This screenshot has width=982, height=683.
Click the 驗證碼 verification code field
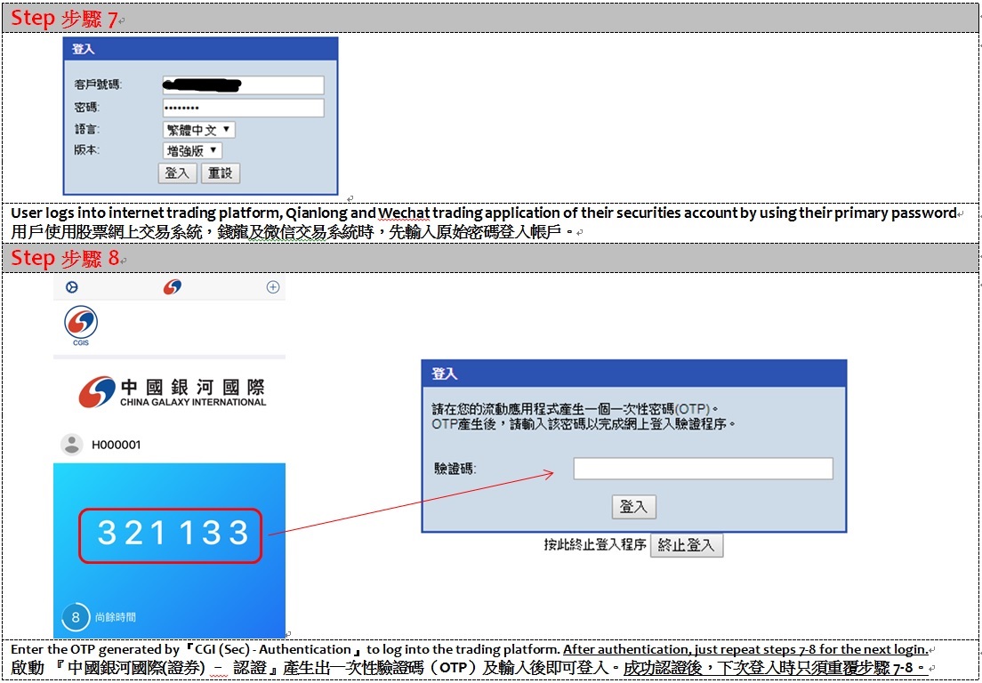703,469
